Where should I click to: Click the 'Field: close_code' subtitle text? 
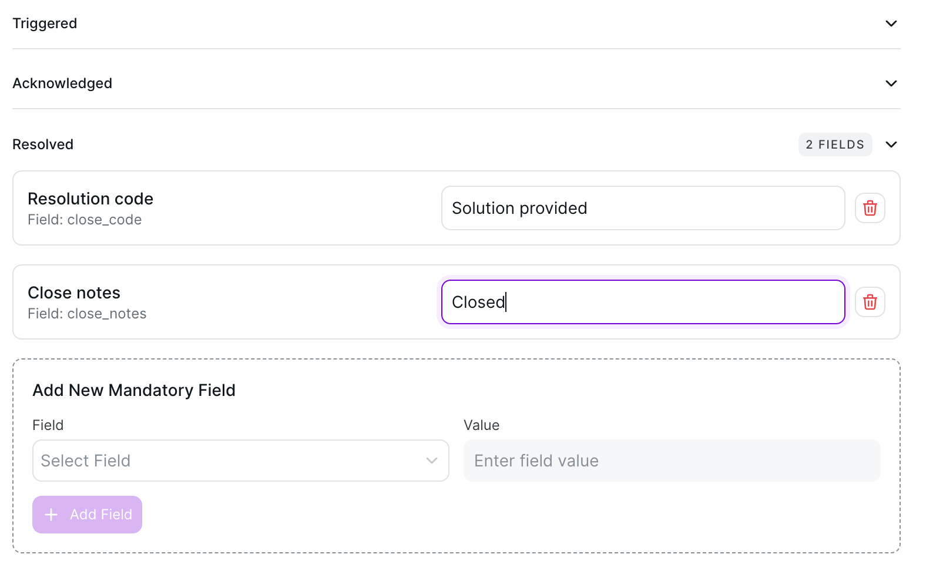85,220
